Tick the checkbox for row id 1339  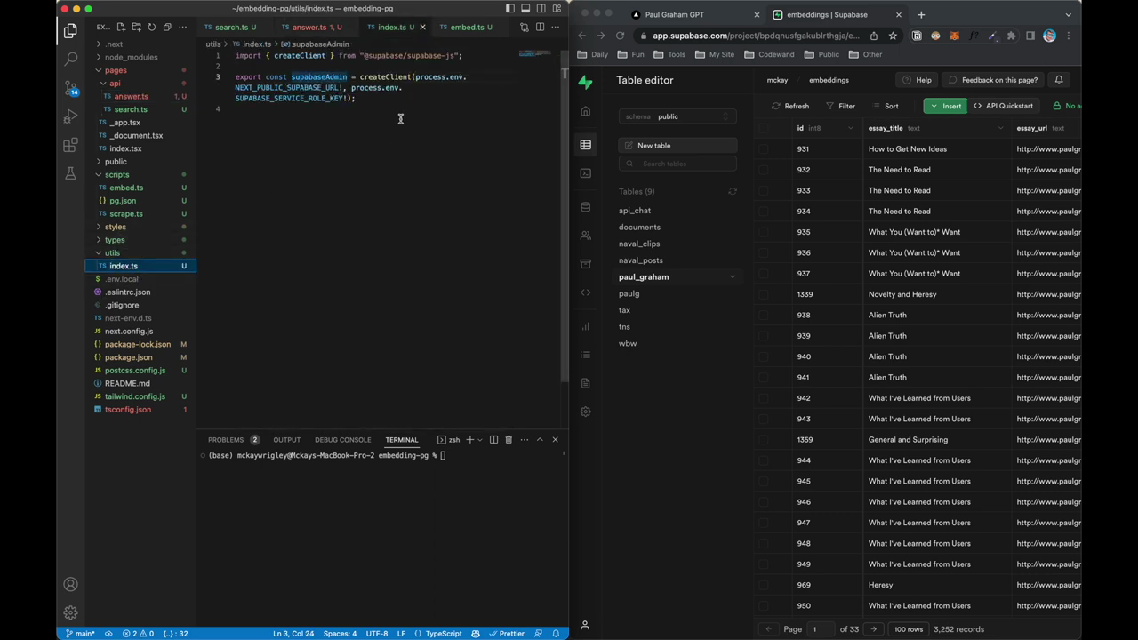pos(764,294)
